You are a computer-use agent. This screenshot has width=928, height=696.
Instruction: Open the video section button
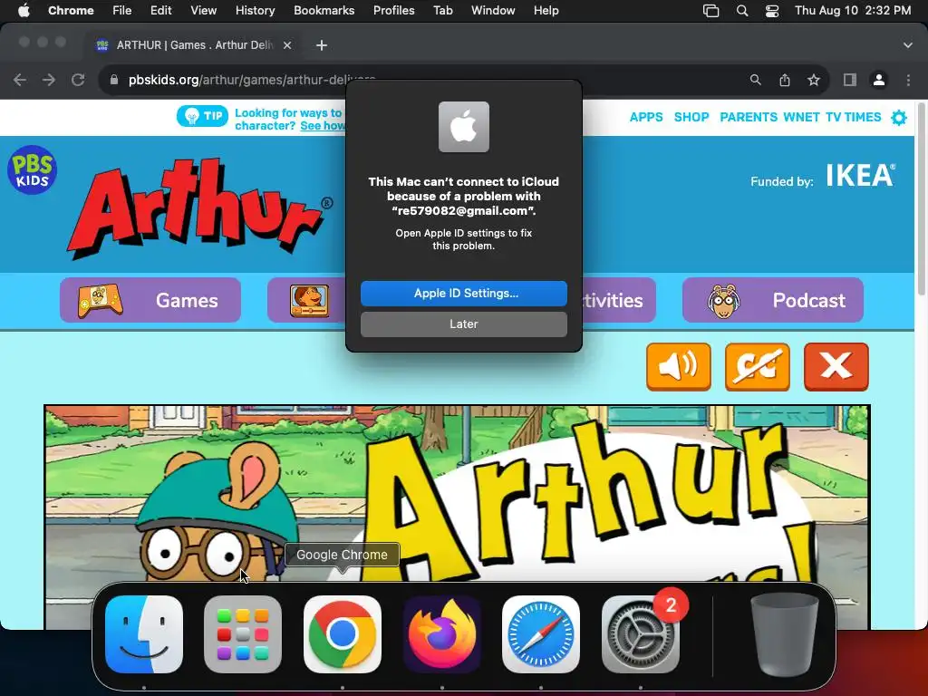click(306, 300)
